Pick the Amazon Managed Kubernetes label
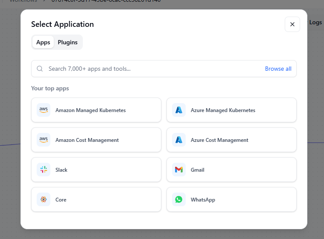324x239 pixels. pyautogui.click(x=90, y=110)
